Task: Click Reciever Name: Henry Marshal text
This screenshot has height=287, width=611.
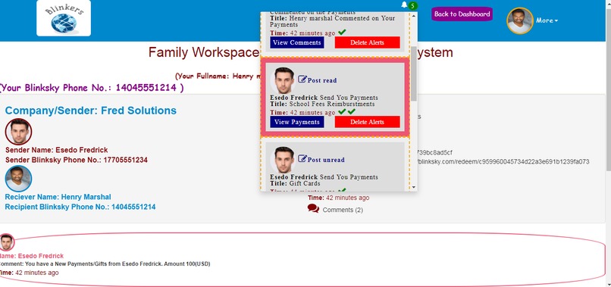Action: (x=58, y=197)
